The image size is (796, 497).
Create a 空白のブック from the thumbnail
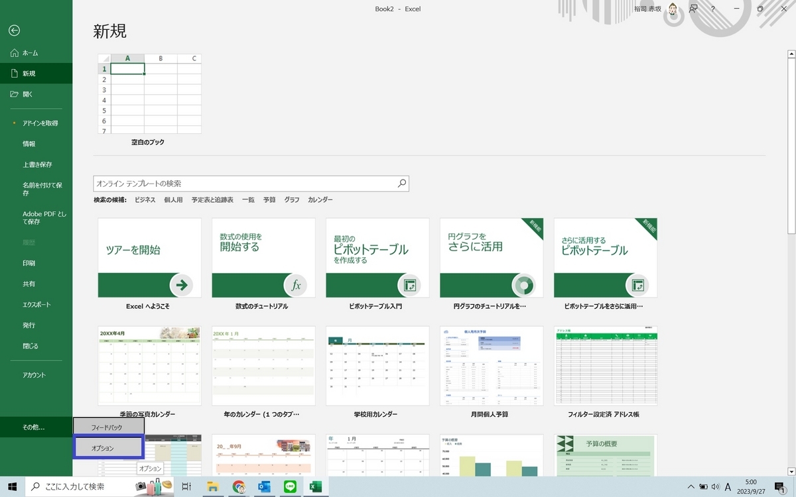coord(149,94)
